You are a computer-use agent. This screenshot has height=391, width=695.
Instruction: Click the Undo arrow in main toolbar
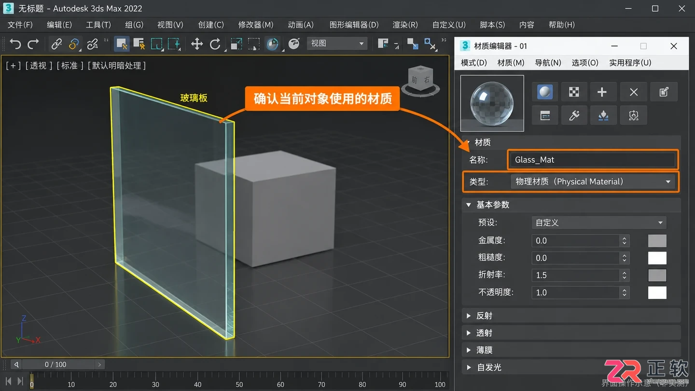[15, 44]
